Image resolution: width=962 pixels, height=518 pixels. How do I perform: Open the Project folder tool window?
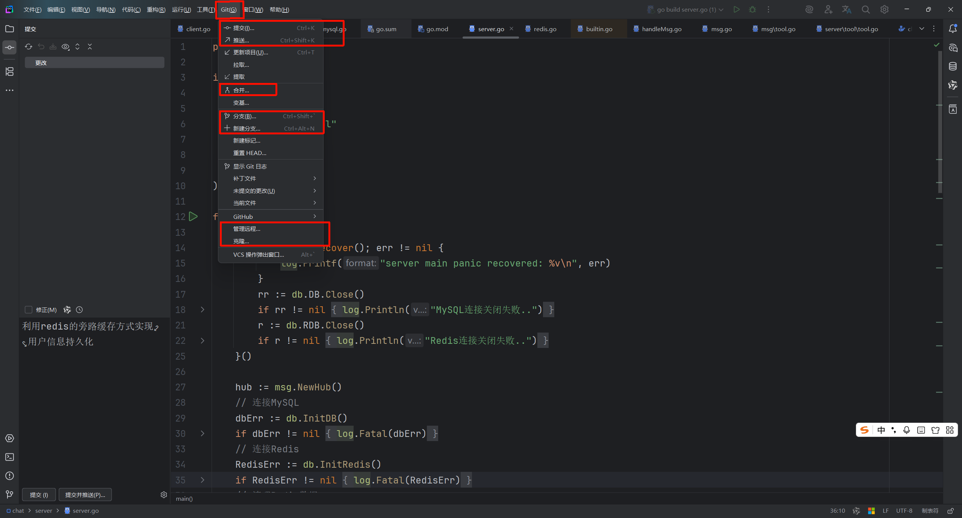pyautogui.click(x=10, y=29)
